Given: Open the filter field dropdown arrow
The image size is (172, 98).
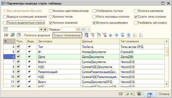Looking at the screenshot, I should click(x=41, y=30).
